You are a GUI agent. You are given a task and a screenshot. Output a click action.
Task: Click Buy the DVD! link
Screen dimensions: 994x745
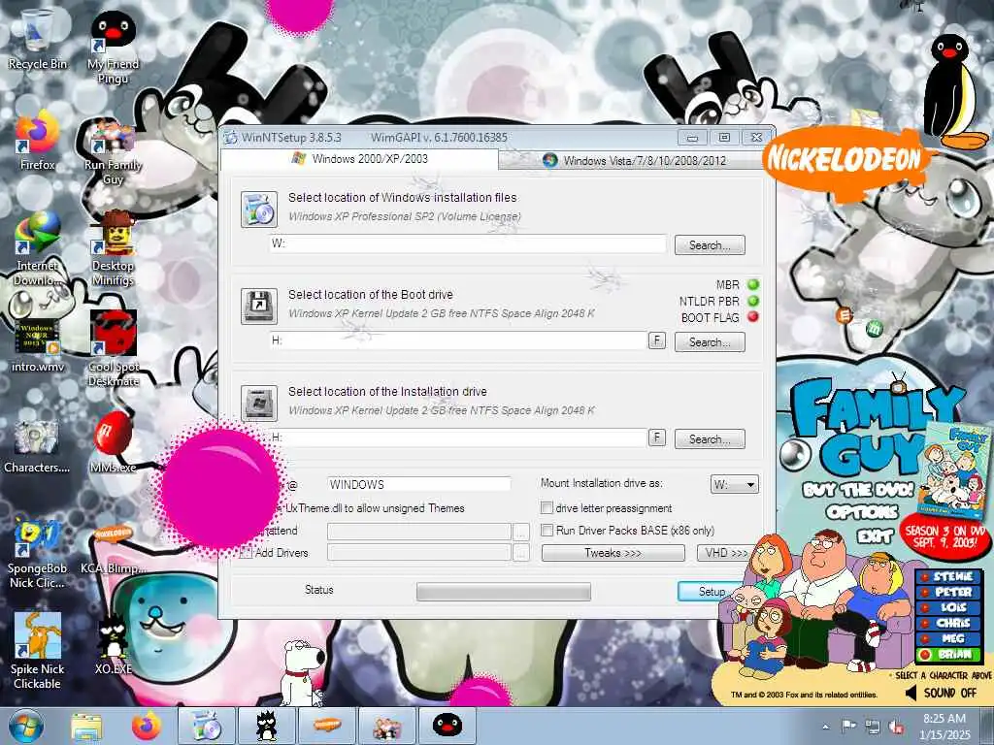pos(858,490)
